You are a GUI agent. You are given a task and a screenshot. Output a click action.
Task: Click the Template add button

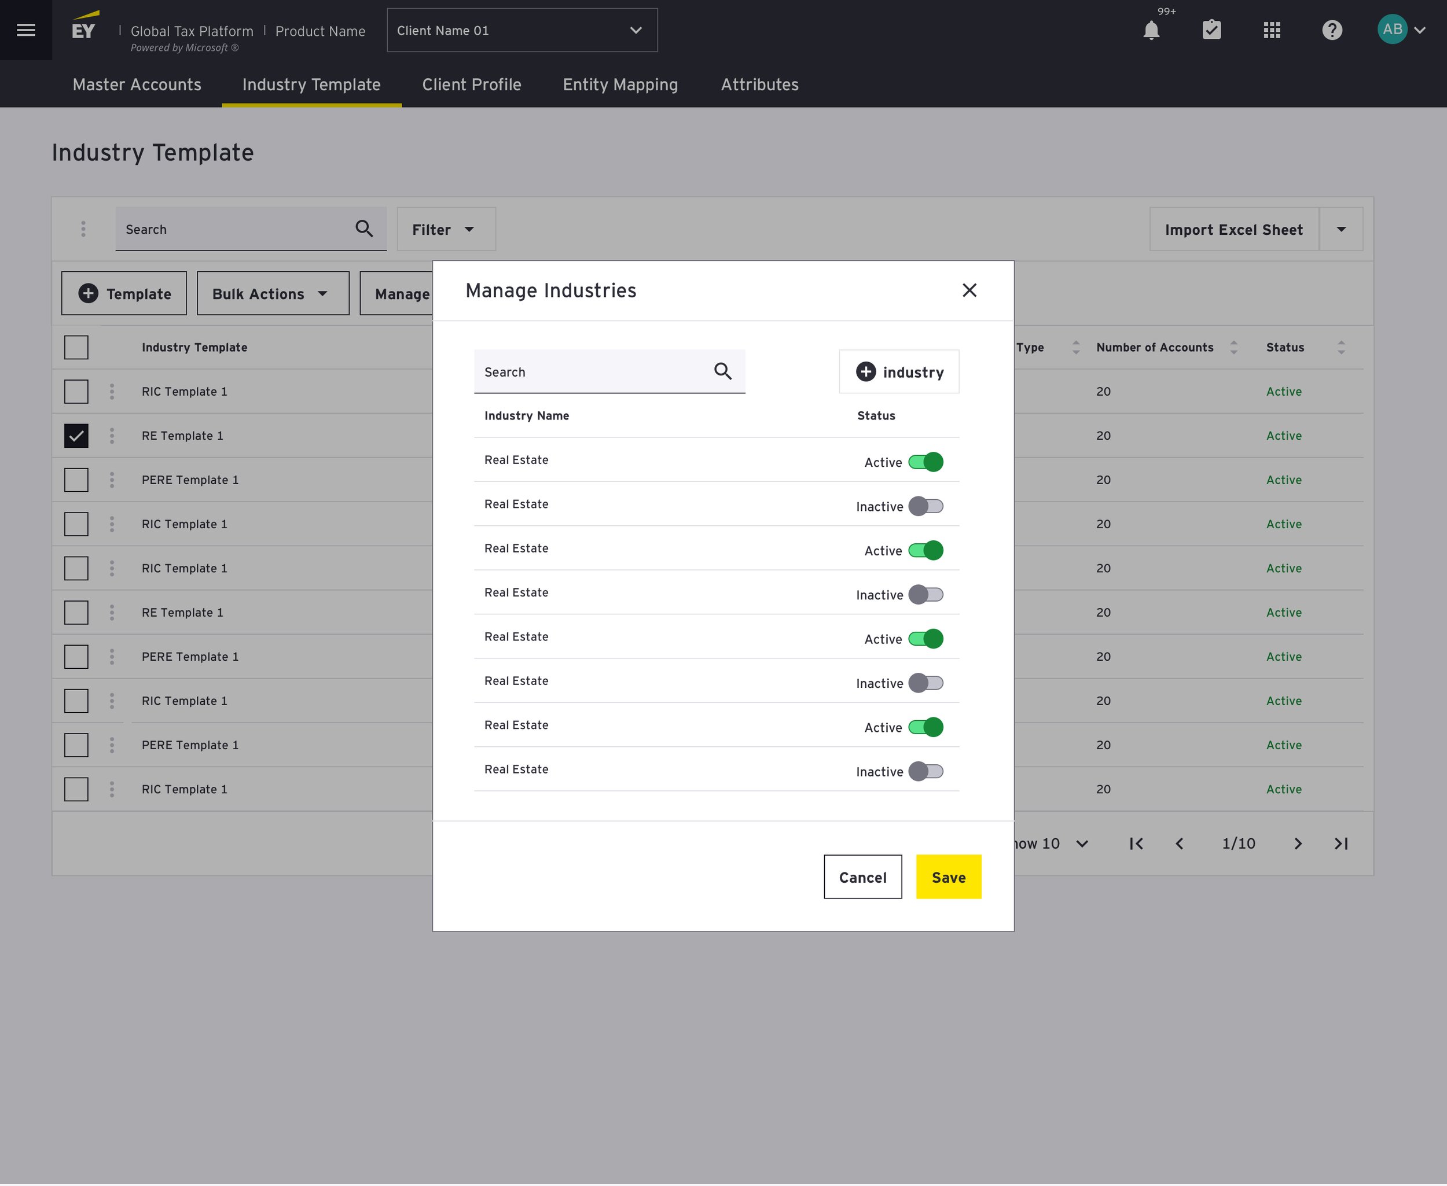(124, 293)
